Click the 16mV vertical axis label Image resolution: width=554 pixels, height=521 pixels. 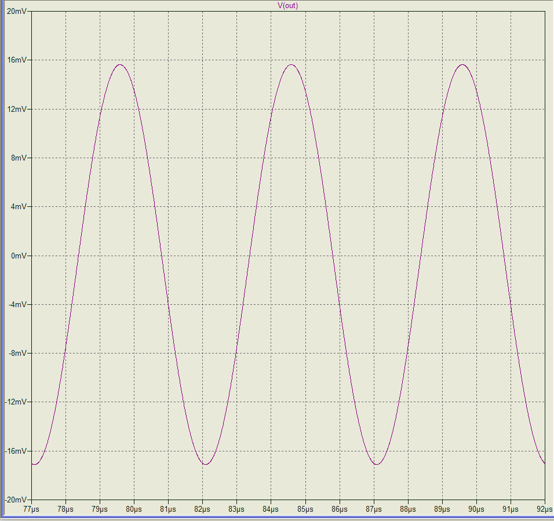(17, 60)
